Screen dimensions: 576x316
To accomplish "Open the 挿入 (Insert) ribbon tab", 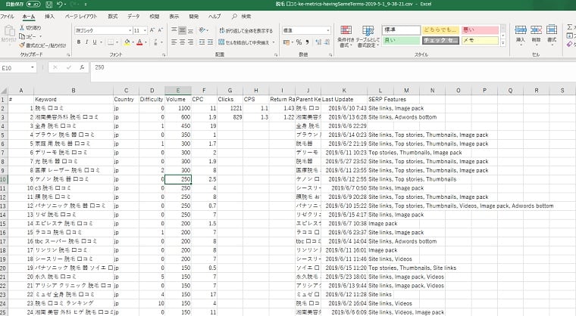I will click(x=49, y=15).
